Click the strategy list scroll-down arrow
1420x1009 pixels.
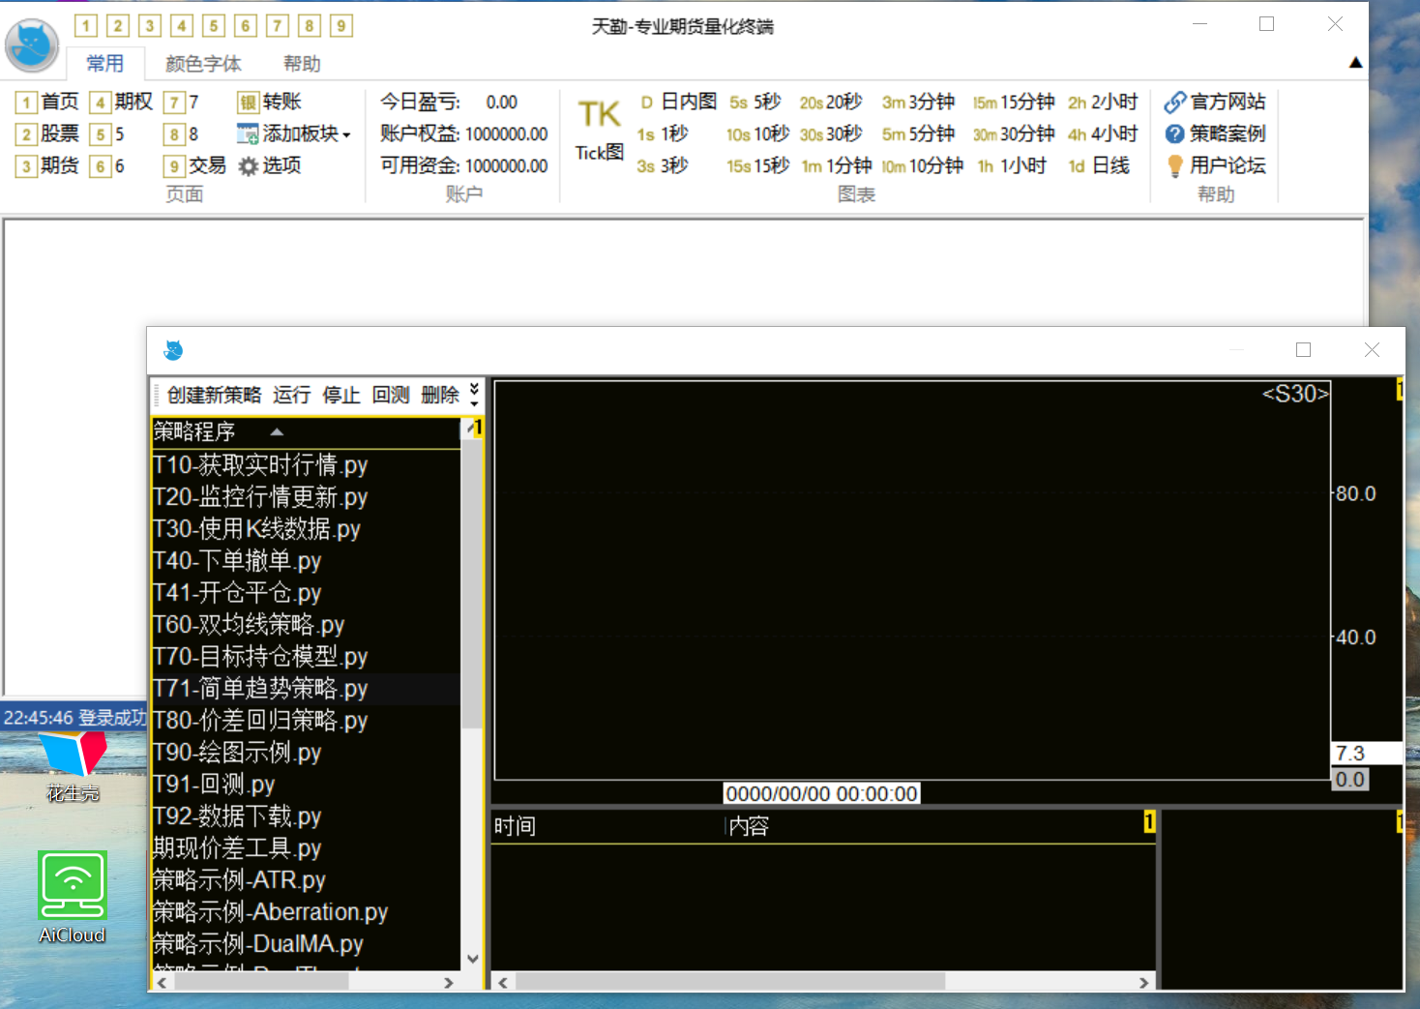472,959
